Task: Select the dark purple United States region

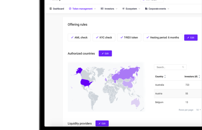Action: click(86, 83)
